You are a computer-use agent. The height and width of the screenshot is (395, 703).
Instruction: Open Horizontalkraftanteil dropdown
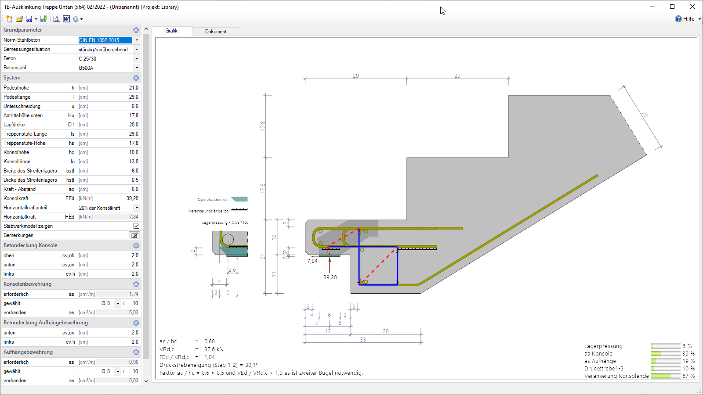(137, 208)
